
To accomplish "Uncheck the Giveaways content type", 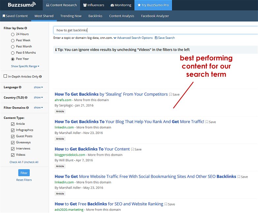I will [x=13, y=143].
